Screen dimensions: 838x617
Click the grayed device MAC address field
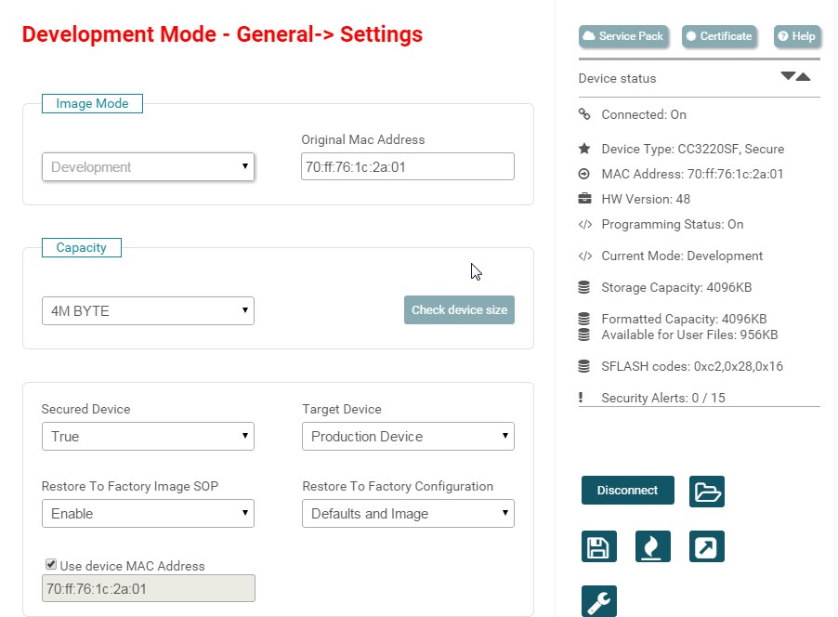pos(148,589)
